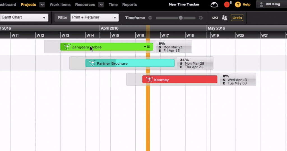Screen dimensions: 287x151
Task: Open the Reports section
Action: pos(129,4)
